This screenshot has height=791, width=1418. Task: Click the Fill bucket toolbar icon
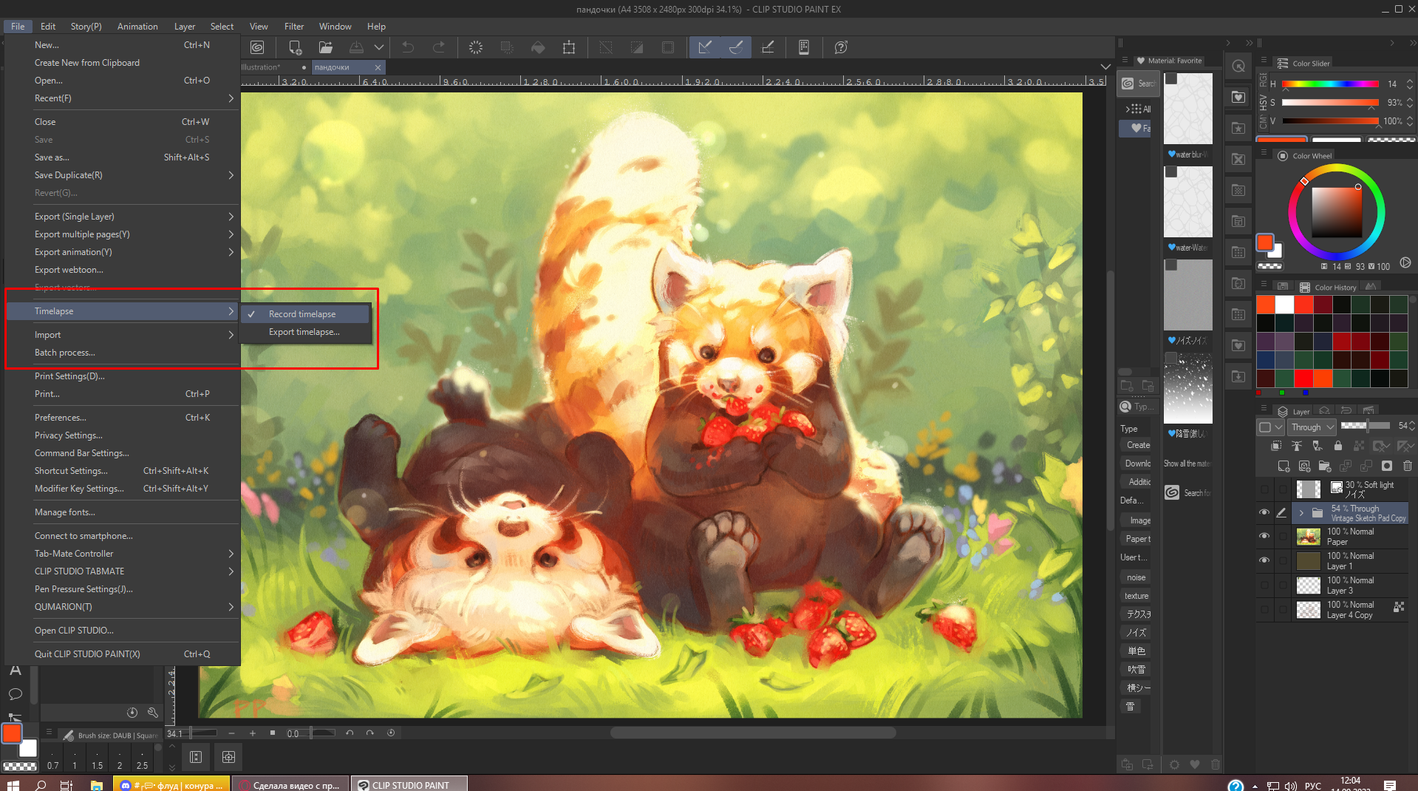tap(538, 47)
